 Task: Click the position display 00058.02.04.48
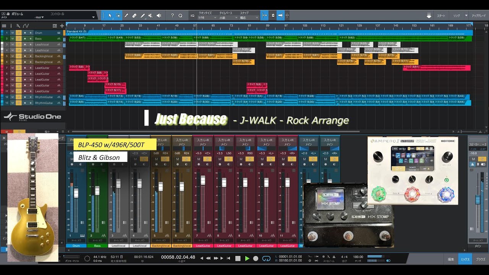coord(178,257)
